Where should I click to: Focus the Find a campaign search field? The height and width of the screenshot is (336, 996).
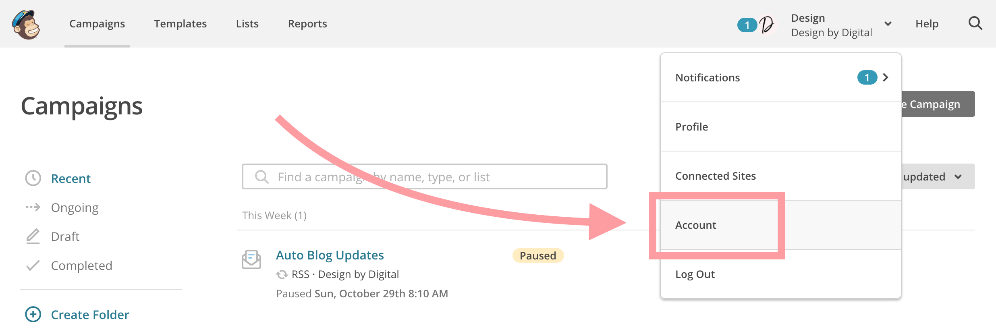coord(424,176)
